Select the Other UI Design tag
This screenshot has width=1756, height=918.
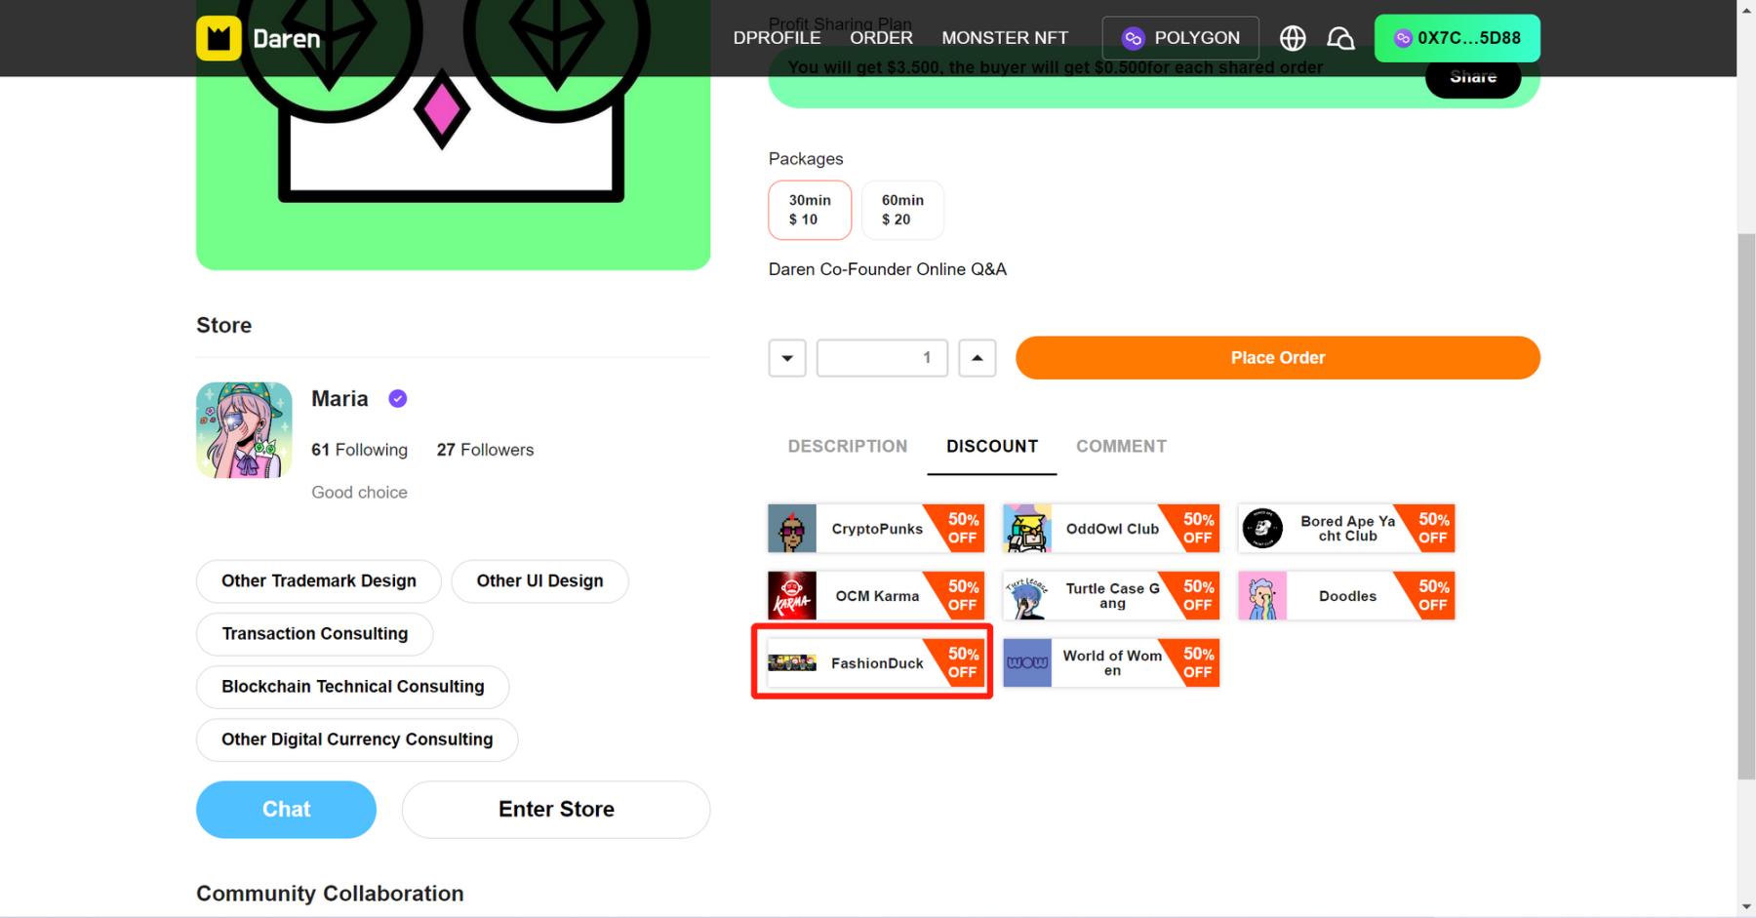pyautogui.click(x=539, y=581)
